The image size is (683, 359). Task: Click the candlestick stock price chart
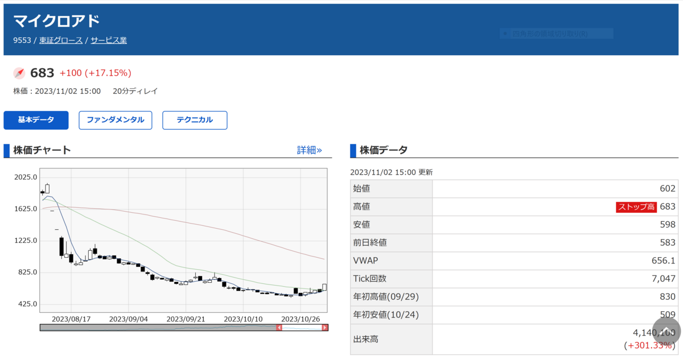click(x=183, y=240)
